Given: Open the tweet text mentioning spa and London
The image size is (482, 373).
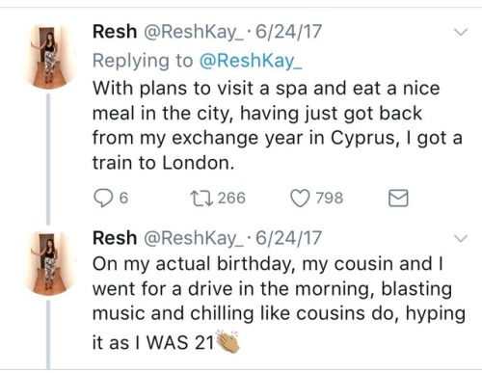Looking at the screenshot, I should point(277,125).
